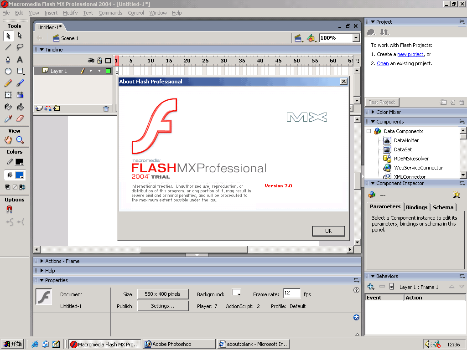Click the Properties panel help icon

pyautogui.click(x=356, y=290)
